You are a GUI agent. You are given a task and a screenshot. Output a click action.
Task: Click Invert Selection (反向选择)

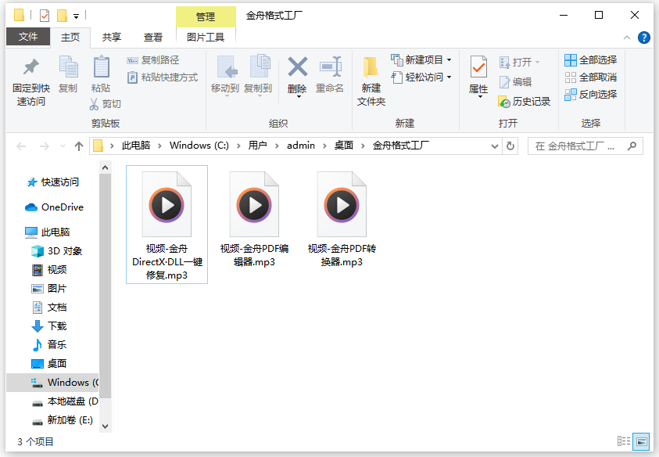click(x=590, y=95)
